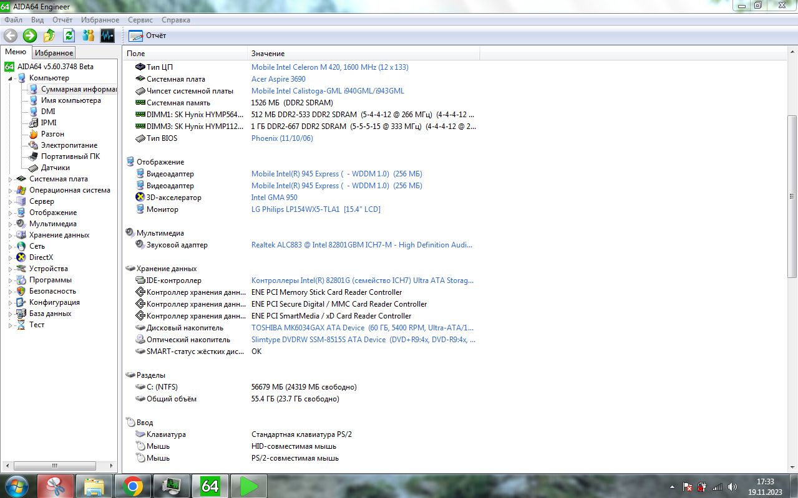Select Датчики in the tree
This screenshot has height=498, width=798.
[x=56, y=168]
